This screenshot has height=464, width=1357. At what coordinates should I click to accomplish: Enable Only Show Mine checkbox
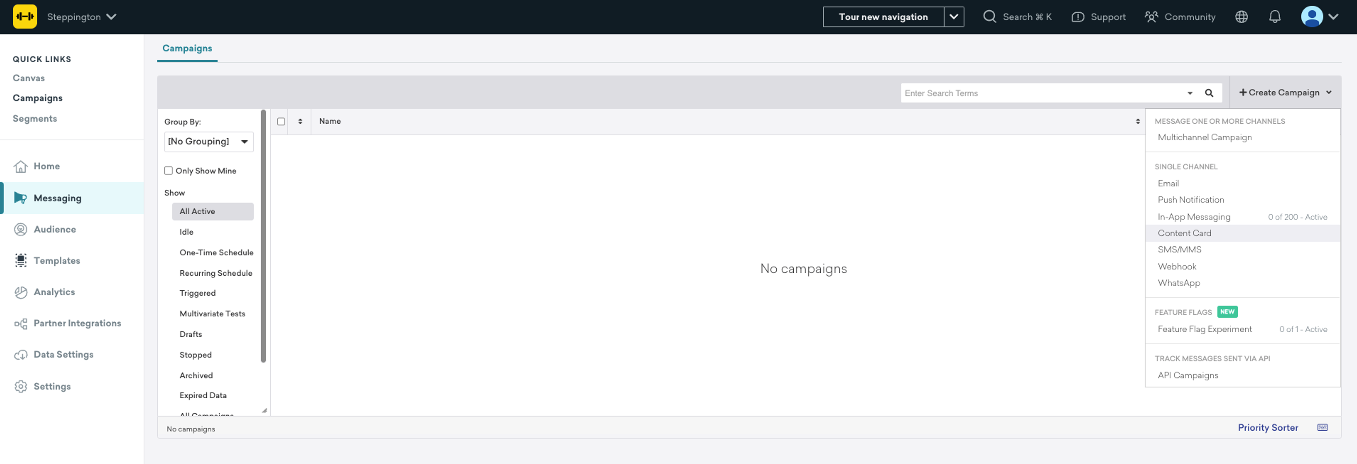(x=169, y=171)
